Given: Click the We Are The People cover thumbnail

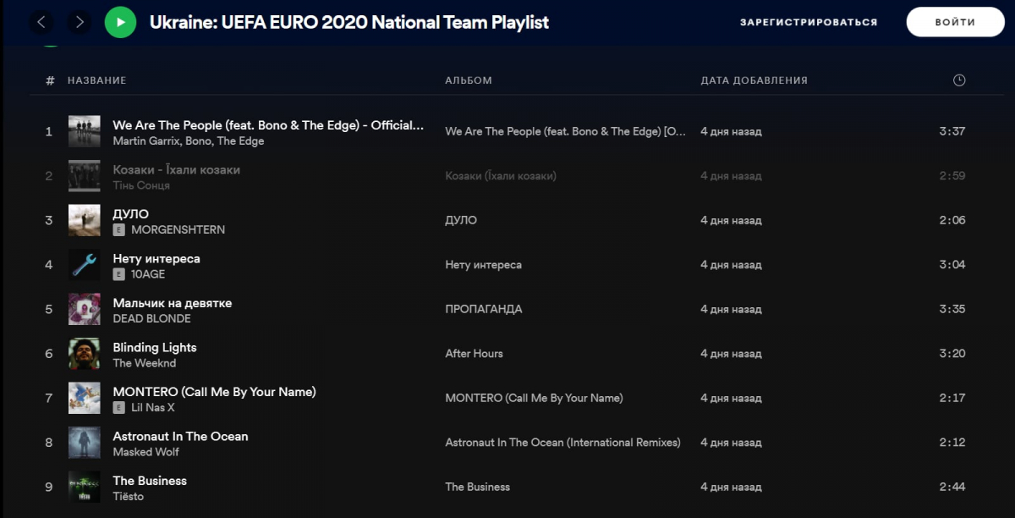Looking at the screenshot, I should (x=85, y=132).
